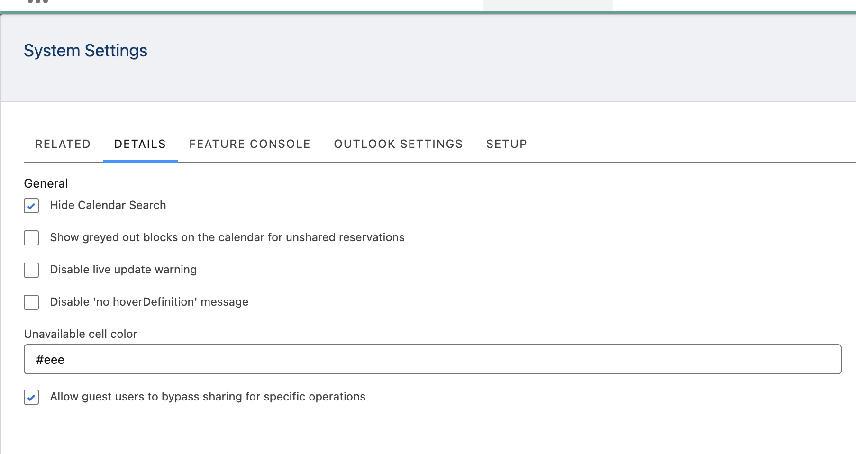The image size is (856, 454).
Task: Open the Feature Console tab
Action: point(250,144)
